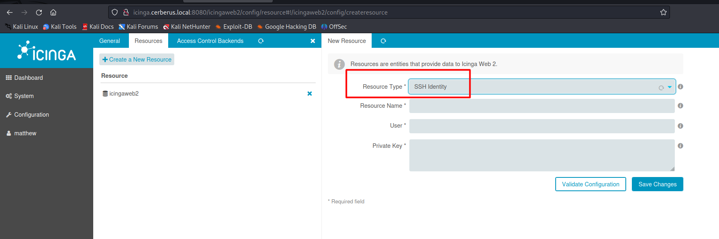The height and width of the screenshot is (239, 719).
Task: Open the Resource Type dropdown
Action: [542, 87]
